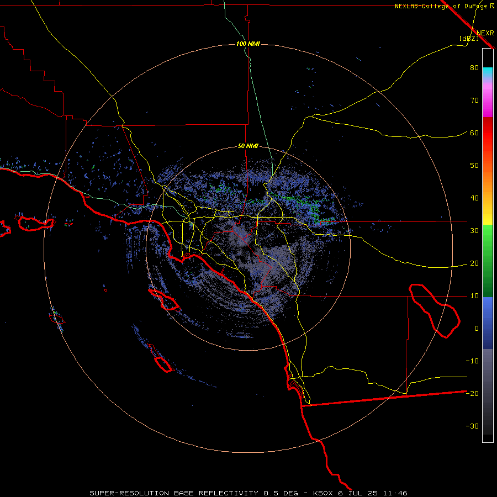This screenshot has height=497, width=497.
Task: Click the NEXLAB-College of DuPage credit text
Action: click(442, 6)
